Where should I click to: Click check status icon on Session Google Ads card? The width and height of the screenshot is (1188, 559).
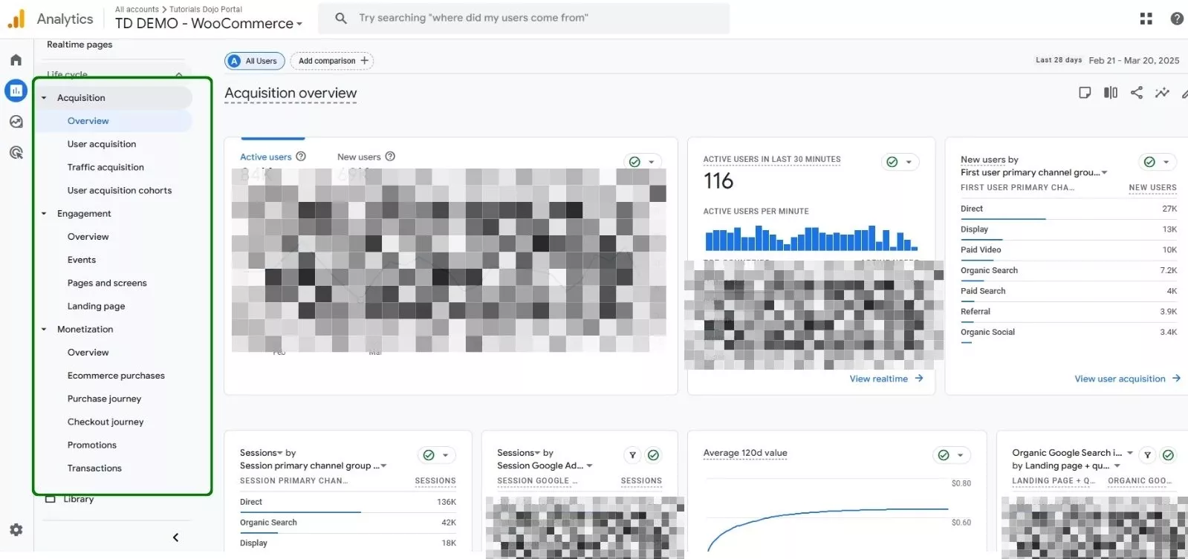653,455
